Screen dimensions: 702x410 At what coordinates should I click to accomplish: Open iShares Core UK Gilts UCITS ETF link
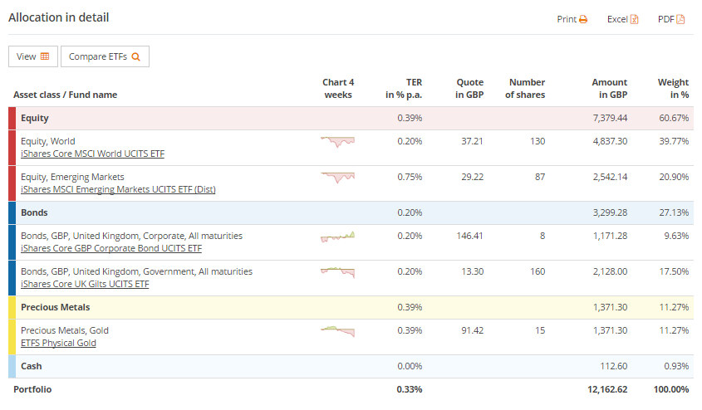click(85, 284)
